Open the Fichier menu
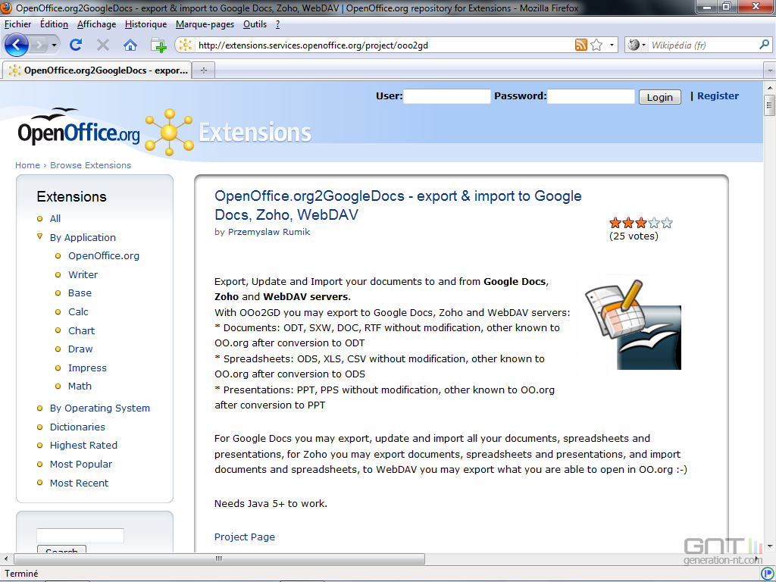The width and height of the screenshot is (776, 582). coord(18,24)
